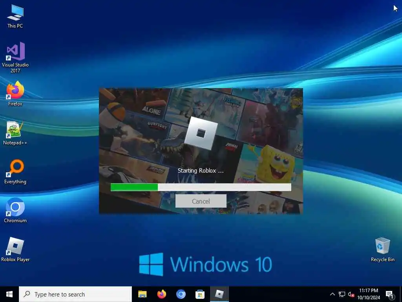
Task: Select the Notepad++ desktop shortcut
Action: click(15, 133)
